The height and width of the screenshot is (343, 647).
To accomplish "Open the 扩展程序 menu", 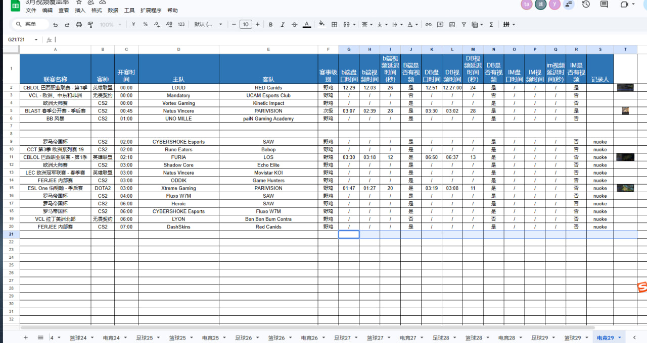I will click(151, 10).
